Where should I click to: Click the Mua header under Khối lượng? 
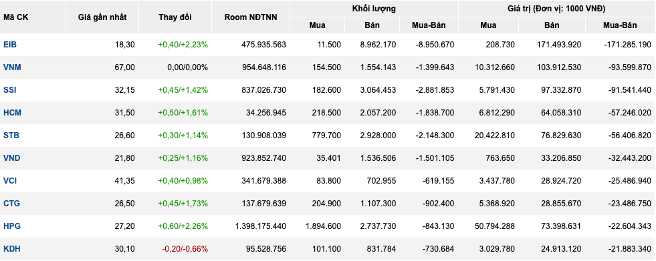click(317, 25)
